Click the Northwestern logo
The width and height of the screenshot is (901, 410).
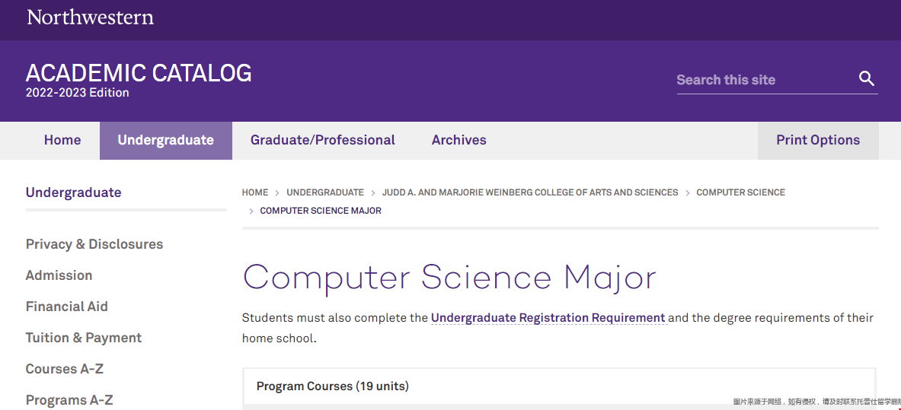[x=90, y=17]
